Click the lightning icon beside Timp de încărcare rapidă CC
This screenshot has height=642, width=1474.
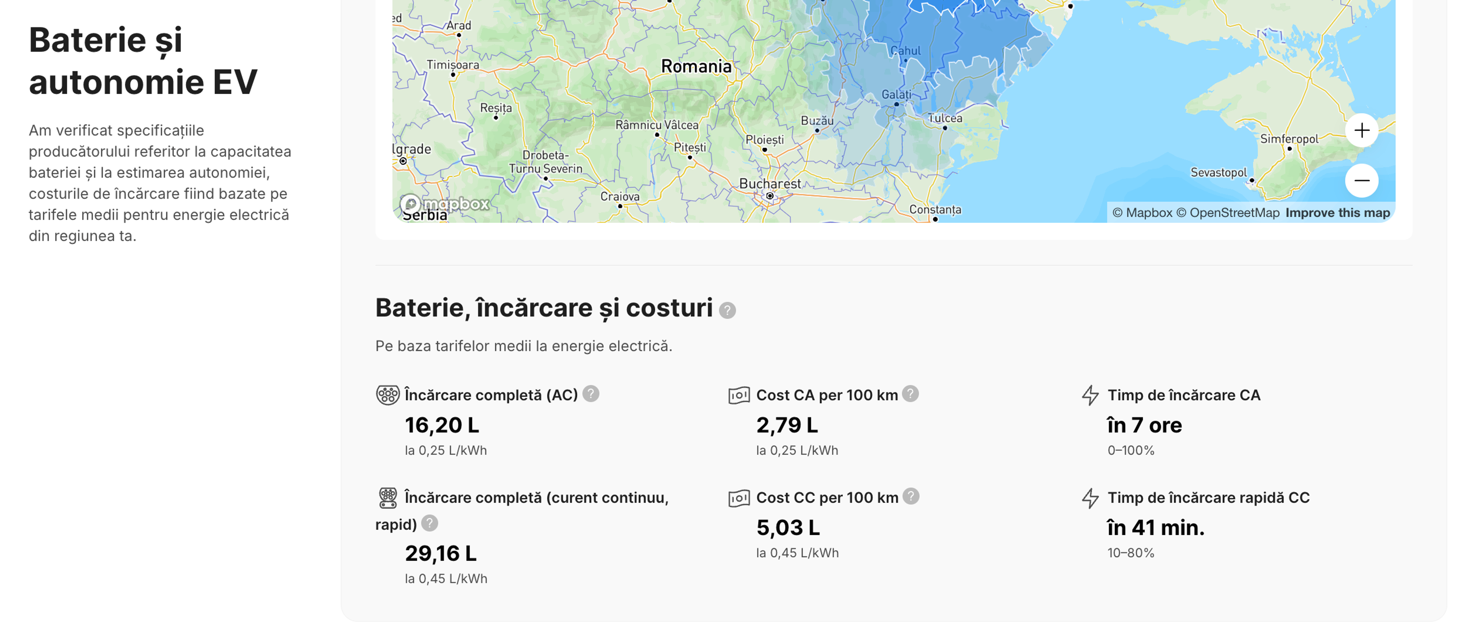(1090, 498)
